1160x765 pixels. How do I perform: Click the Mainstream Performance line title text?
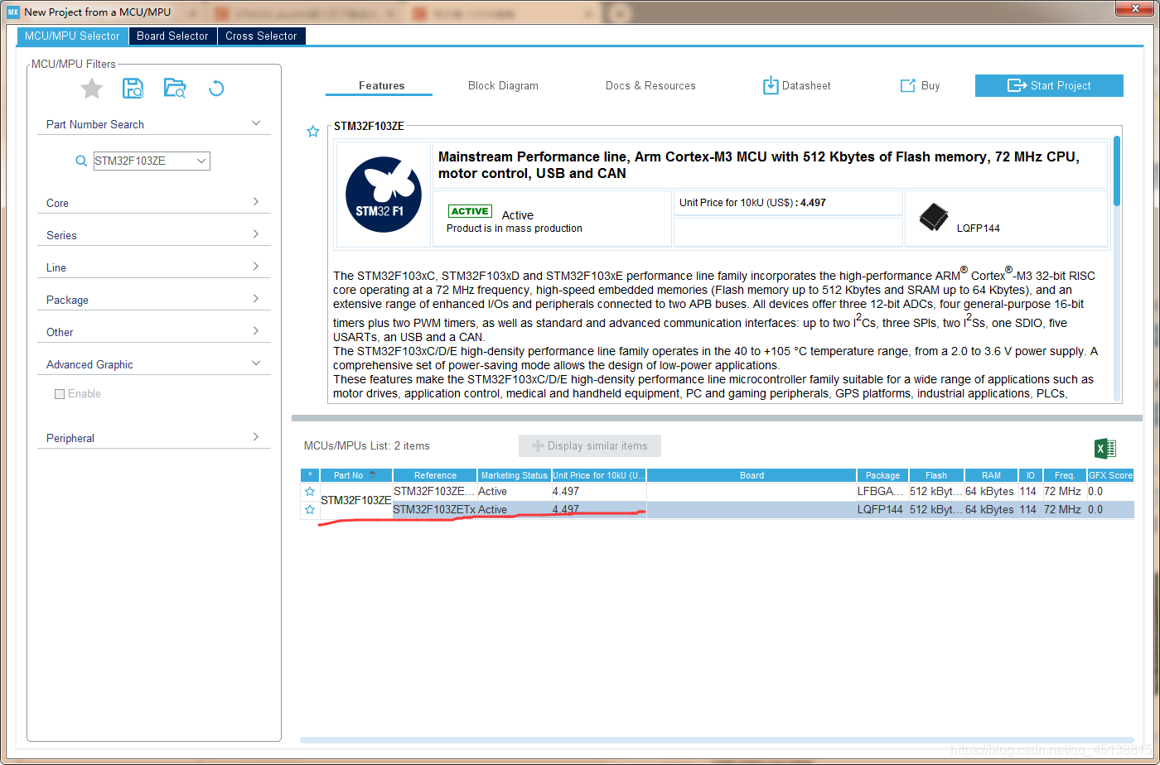tap(758, 165)
